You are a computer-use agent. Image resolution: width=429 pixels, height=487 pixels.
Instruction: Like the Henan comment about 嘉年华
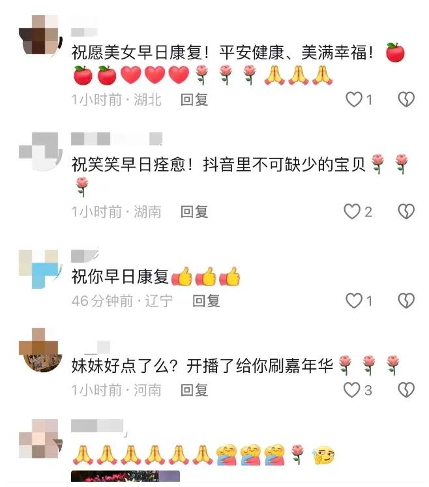coord(352,390)
